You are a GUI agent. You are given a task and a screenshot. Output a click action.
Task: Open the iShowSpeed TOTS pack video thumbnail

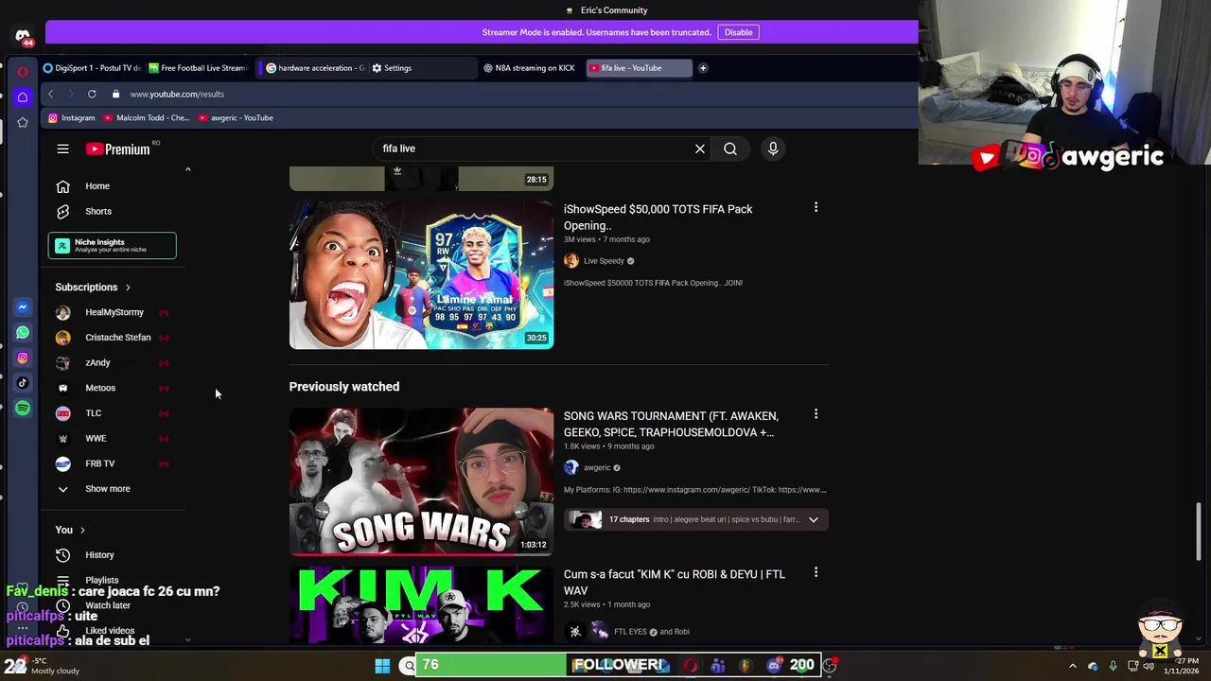tap(421, 274)
